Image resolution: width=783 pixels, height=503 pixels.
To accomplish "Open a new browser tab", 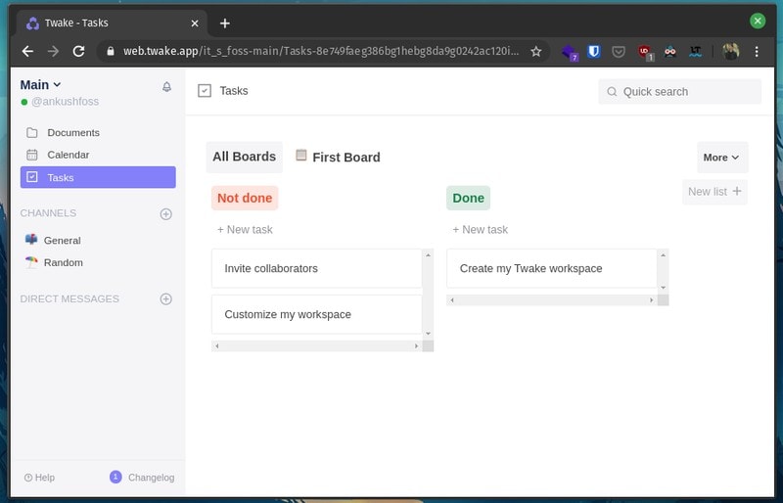I will click(x=225, y=23).
